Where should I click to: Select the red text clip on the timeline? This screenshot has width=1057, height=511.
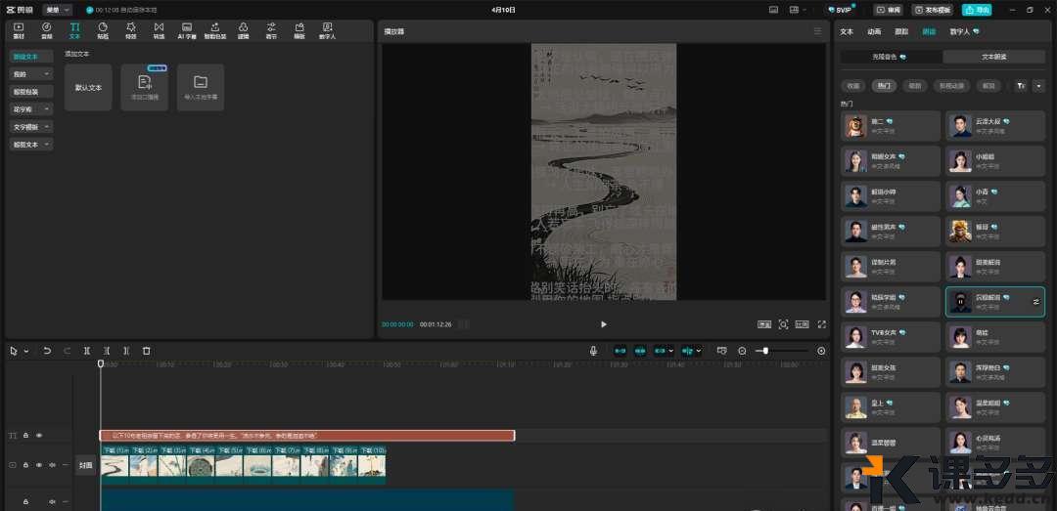coord(307,436)
